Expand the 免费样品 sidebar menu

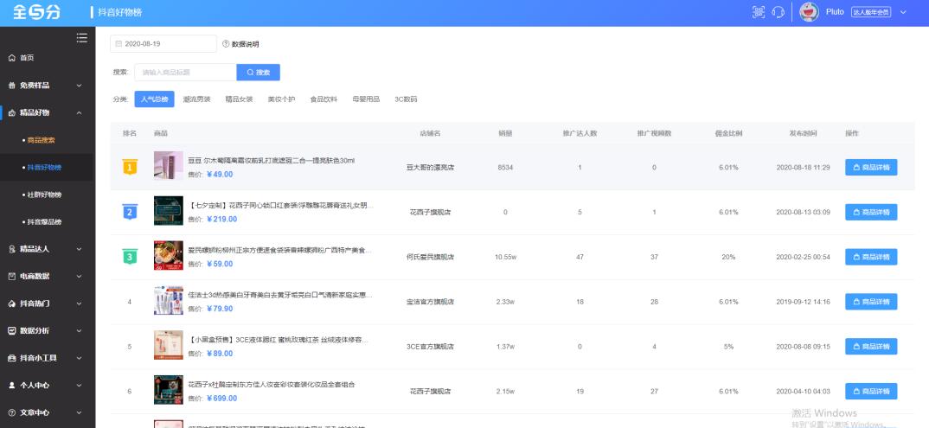[48, 86]
